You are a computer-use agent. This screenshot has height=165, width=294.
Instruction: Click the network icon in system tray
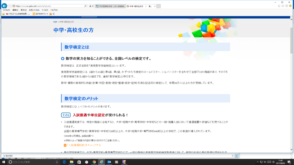click(261, 162)
